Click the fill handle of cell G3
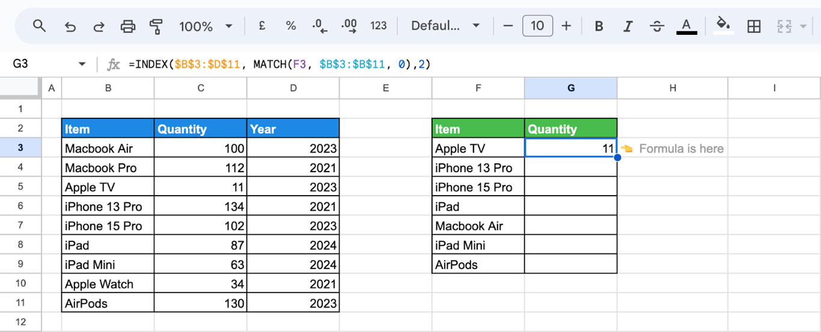 pos(617,157)
